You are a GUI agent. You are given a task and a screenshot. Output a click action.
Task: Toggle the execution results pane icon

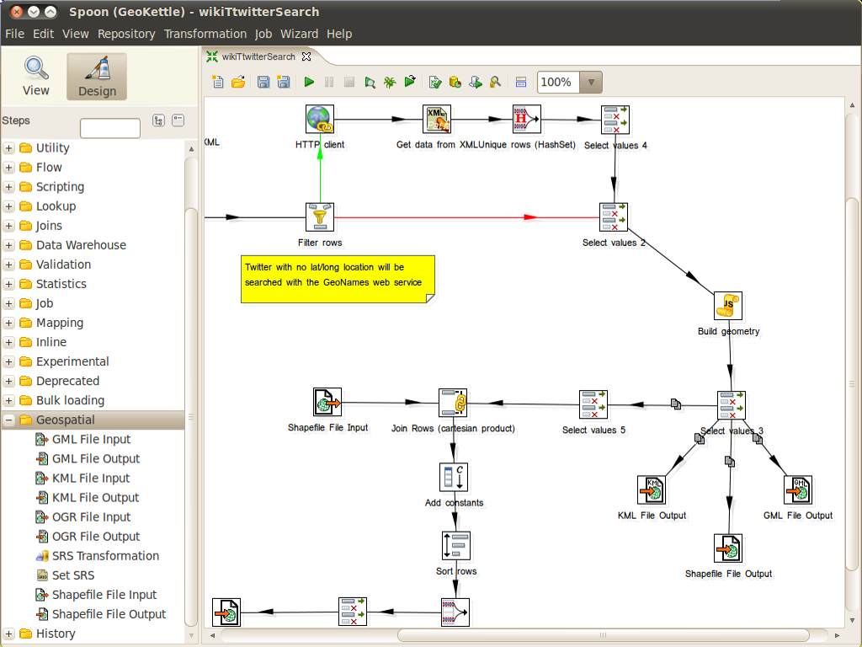pyautogui.click(x=520, y=82)
